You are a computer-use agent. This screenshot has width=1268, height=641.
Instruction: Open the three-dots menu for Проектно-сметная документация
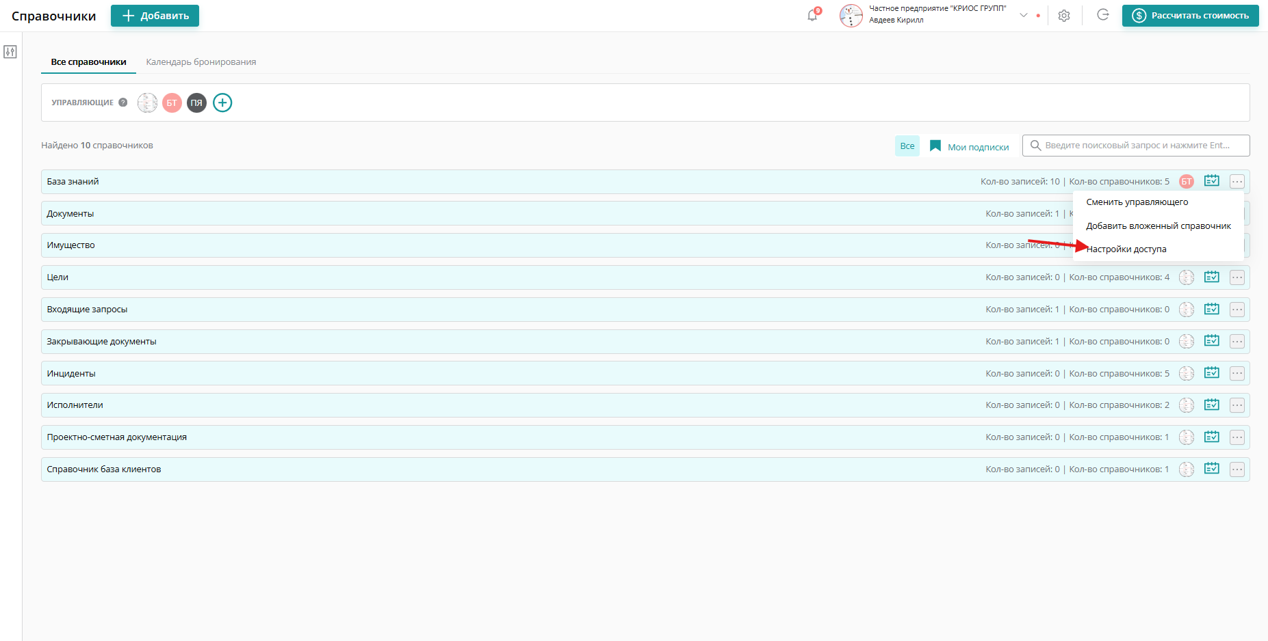[1237, 437]
